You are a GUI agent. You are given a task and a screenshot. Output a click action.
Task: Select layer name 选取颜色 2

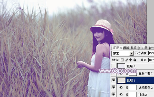(146, 88)
